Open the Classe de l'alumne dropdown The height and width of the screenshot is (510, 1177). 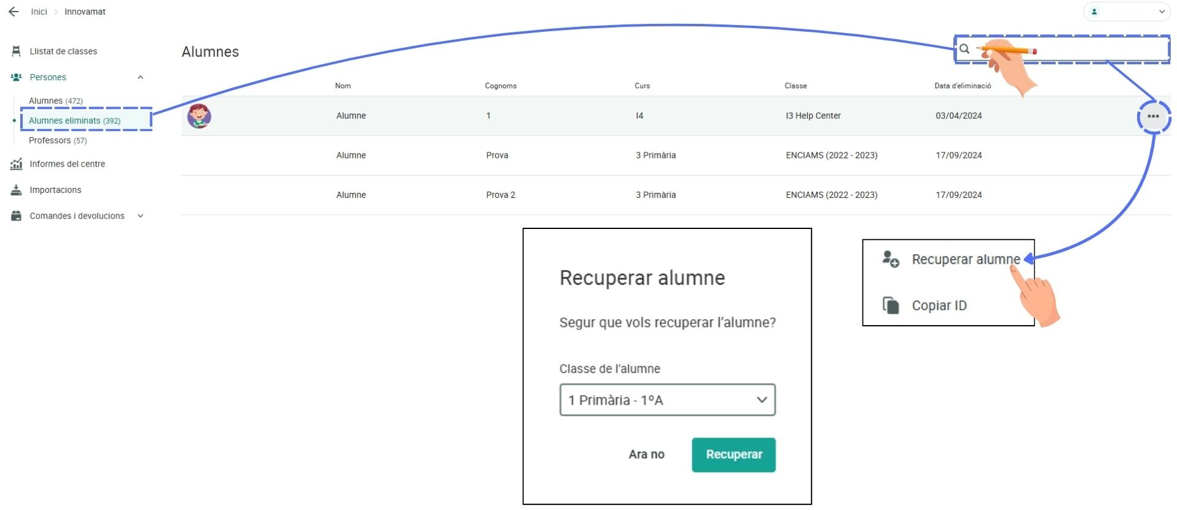click(x=668, y=400)
